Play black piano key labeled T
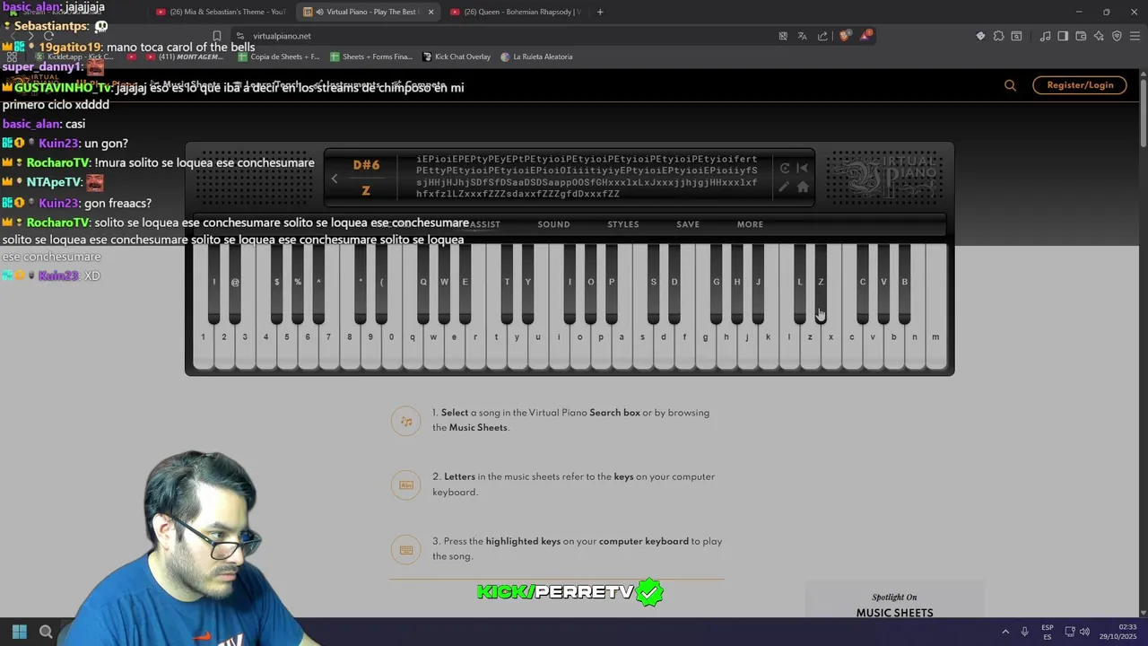The image size is (1148, 646). (x=507, y=283)
